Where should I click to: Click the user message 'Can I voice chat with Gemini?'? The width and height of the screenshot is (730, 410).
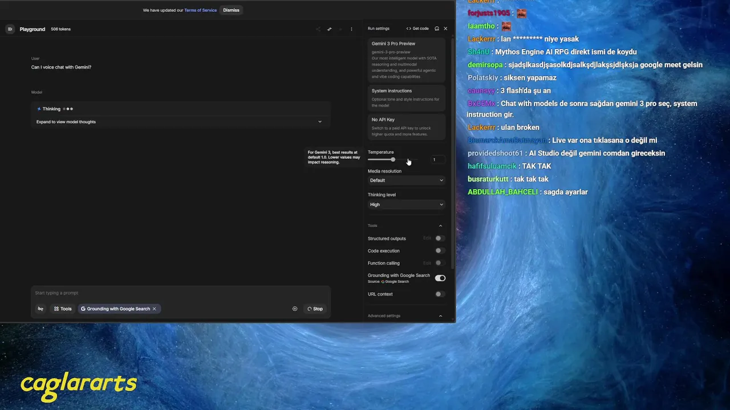point(61,67)
